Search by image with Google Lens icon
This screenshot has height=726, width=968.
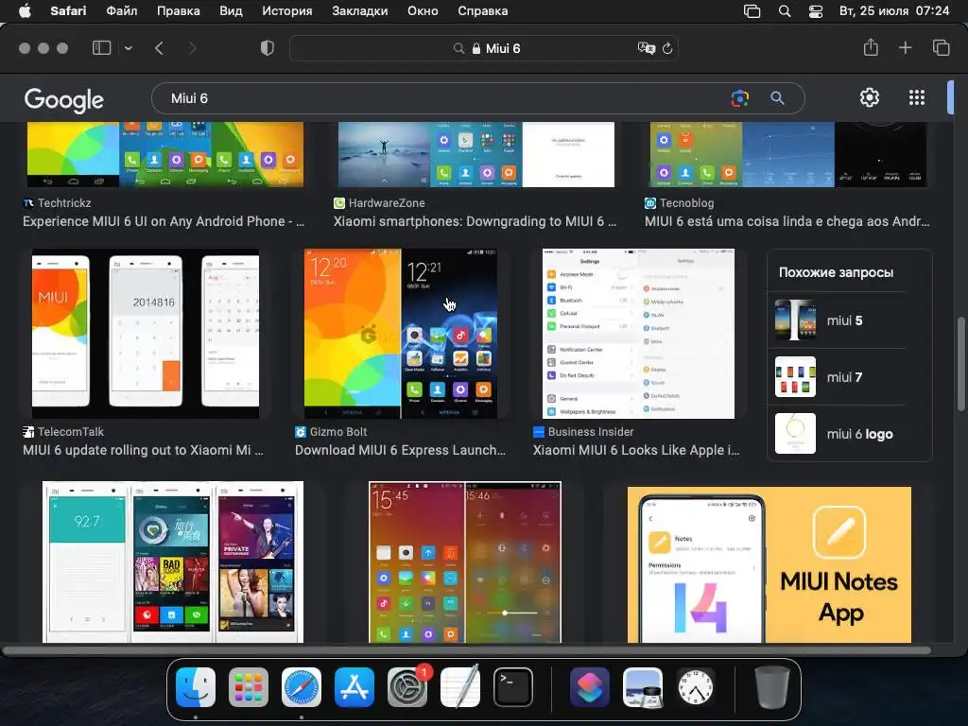739,98
